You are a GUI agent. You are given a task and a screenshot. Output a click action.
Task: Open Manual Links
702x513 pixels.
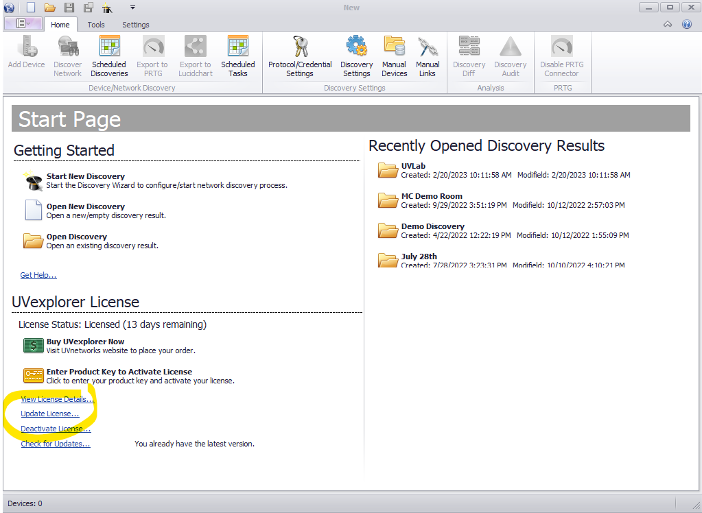428,56
